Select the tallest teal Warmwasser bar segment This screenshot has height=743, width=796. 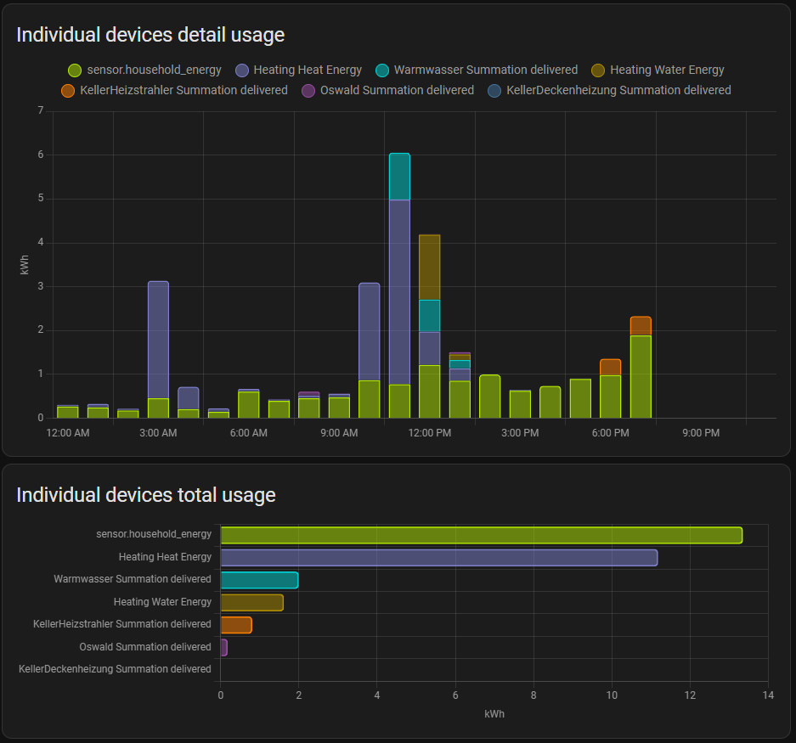(399, 177)
